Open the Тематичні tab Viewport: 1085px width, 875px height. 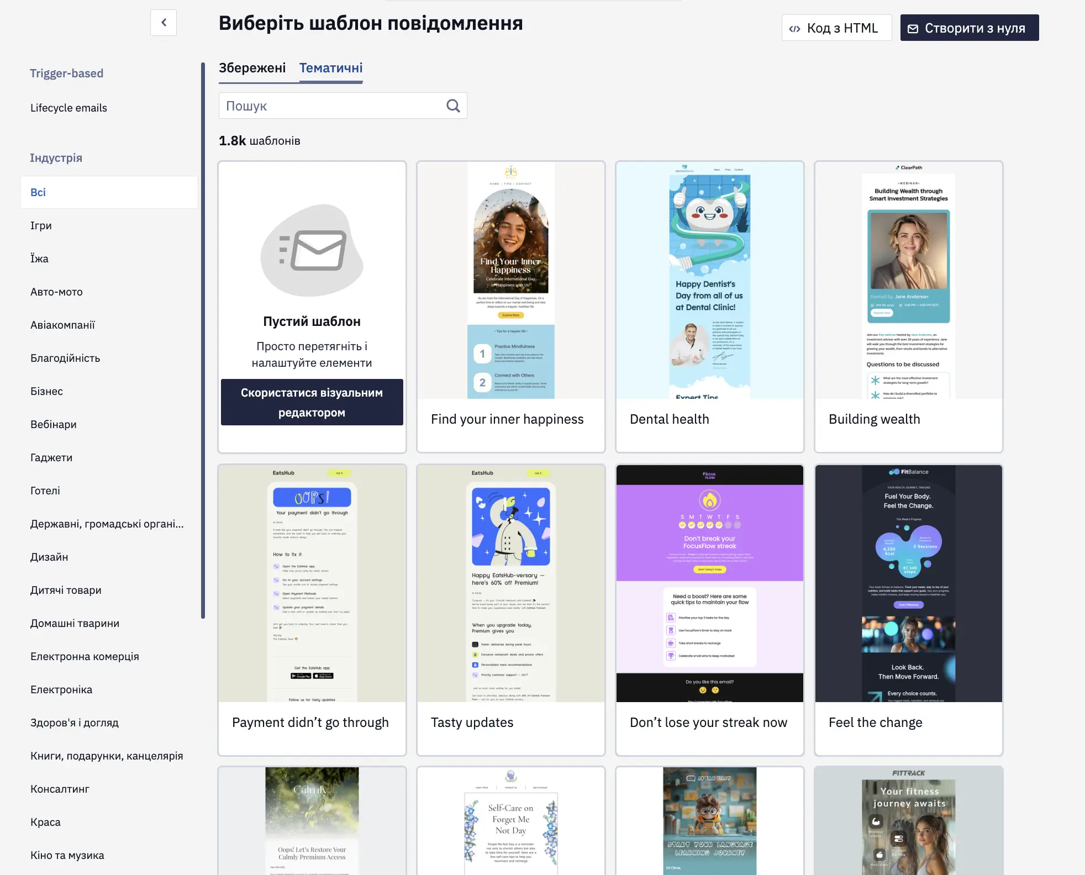(331, 68)
